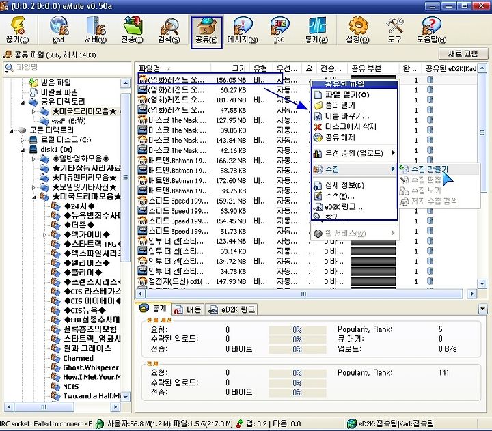Open the 도구 tools toolbar icon
Screen dimensions: 492x431
coord(394,31)
